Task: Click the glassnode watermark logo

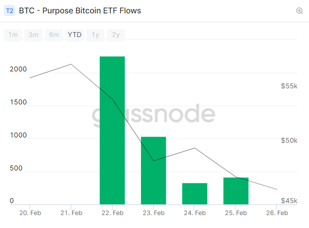Action: (153, 115)
